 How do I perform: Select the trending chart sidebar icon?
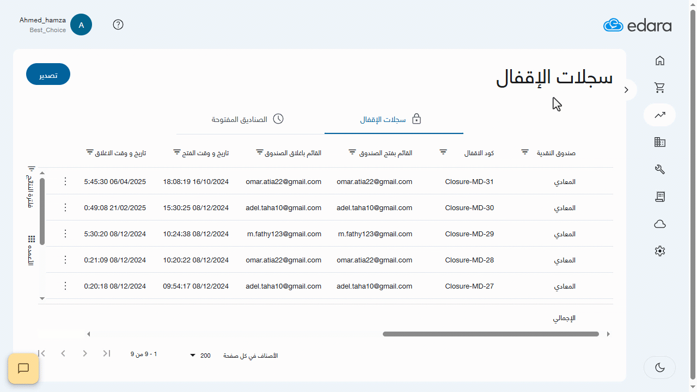(659, 115)
